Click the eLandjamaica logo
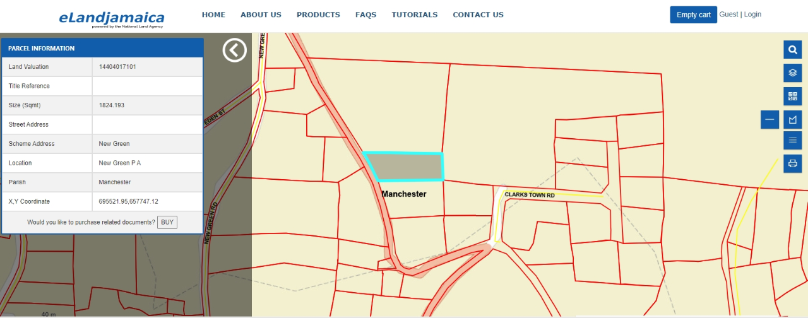 111,18
